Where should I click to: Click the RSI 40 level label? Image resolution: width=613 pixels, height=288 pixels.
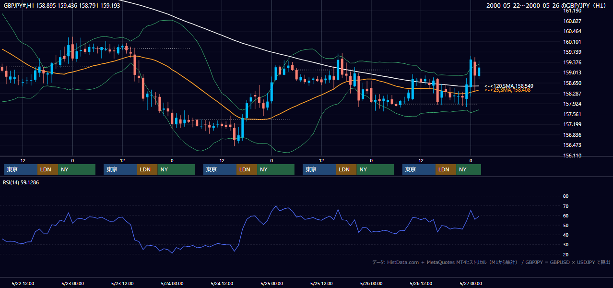(566, 235)
